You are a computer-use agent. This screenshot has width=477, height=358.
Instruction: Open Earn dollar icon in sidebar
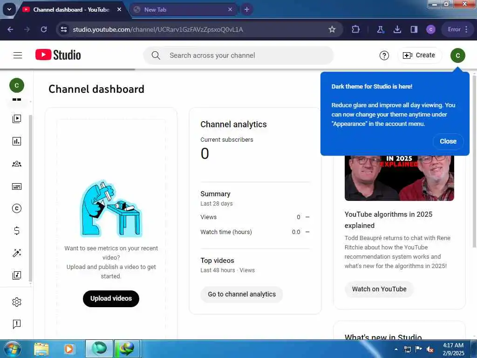[x=17, y=231]
